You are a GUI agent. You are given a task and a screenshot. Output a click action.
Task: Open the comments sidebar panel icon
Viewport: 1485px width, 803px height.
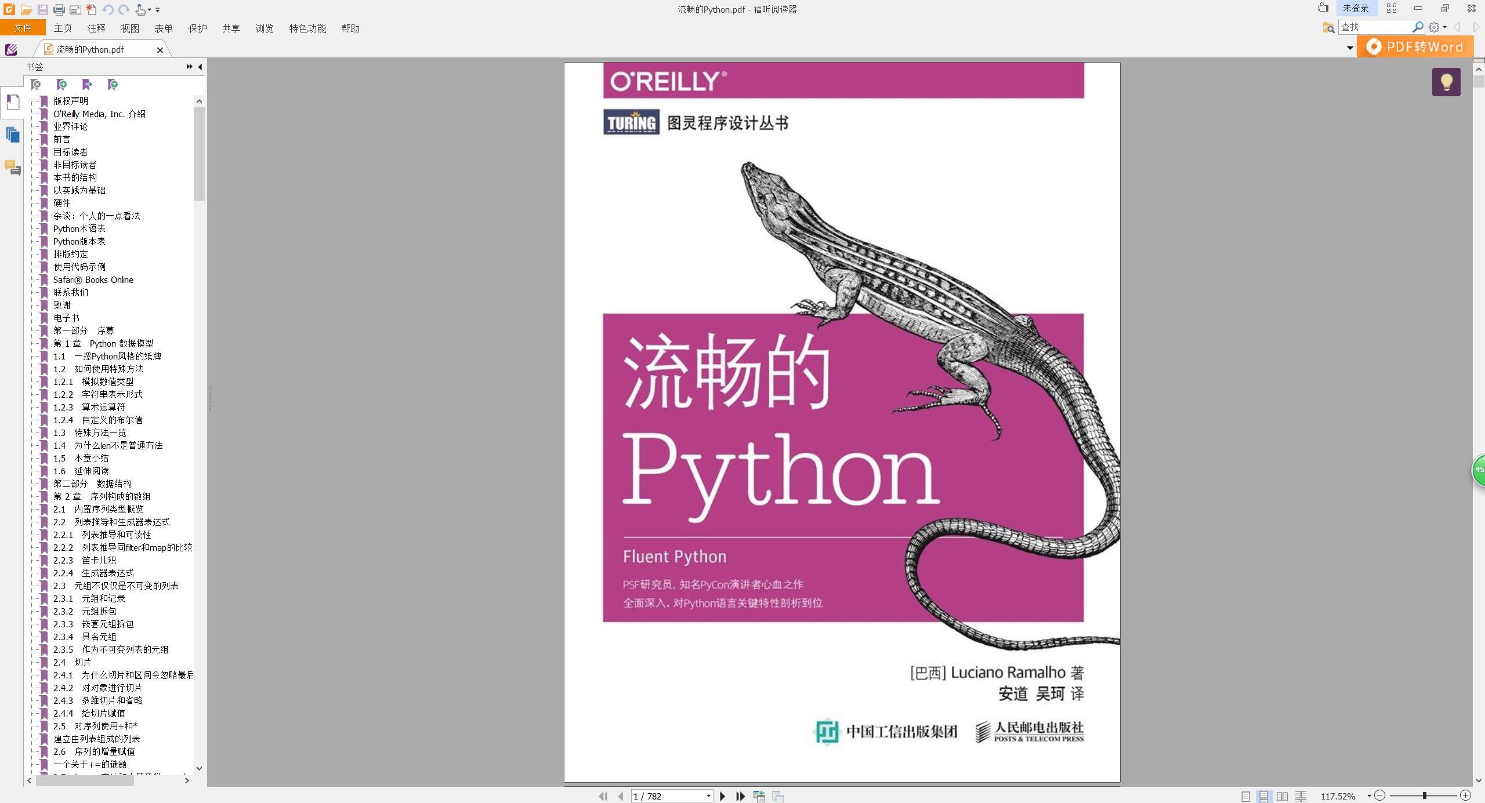[12, 168]
